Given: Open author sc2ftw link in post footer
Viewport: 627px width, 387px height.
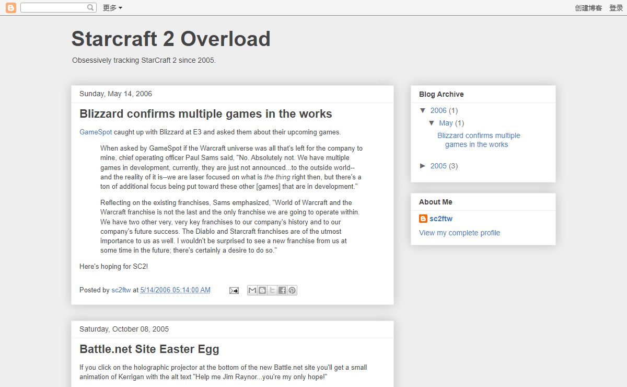Looking at the screenshot, I should point(121,290).
